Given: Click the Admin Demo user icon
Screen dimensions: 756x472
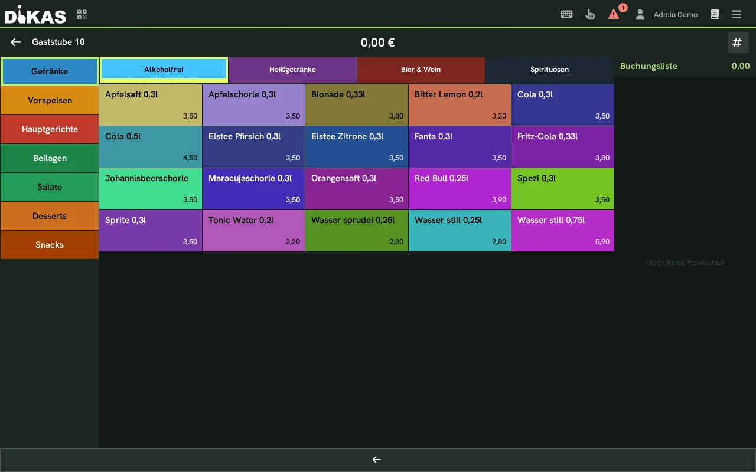Looking at the screenshot, I should [x=640, y=14].
